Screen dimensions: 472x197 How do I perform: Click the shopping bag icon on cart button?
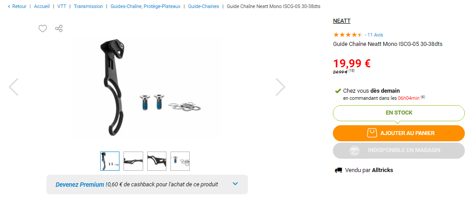pos(372,133)
